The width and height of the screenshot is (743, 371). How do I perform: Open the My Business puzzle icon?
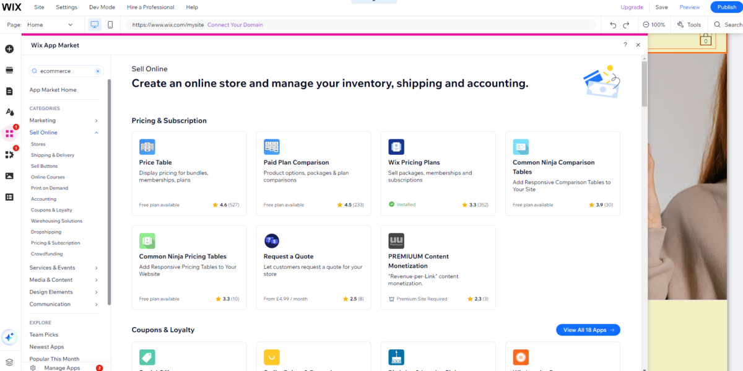point(9,154)
